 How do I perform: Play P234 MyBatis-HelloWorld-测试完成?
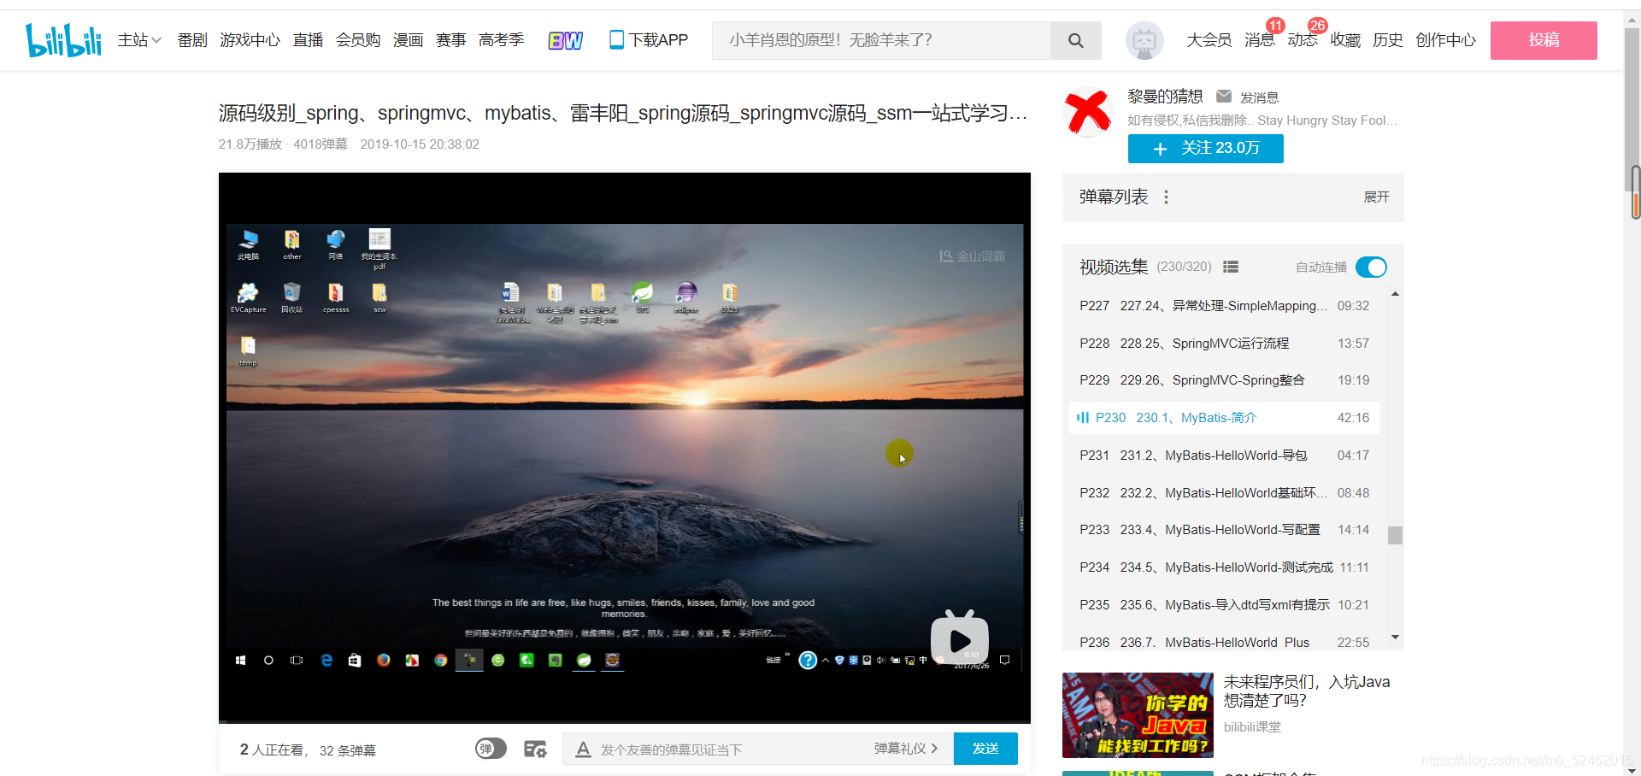point(1224,567)
